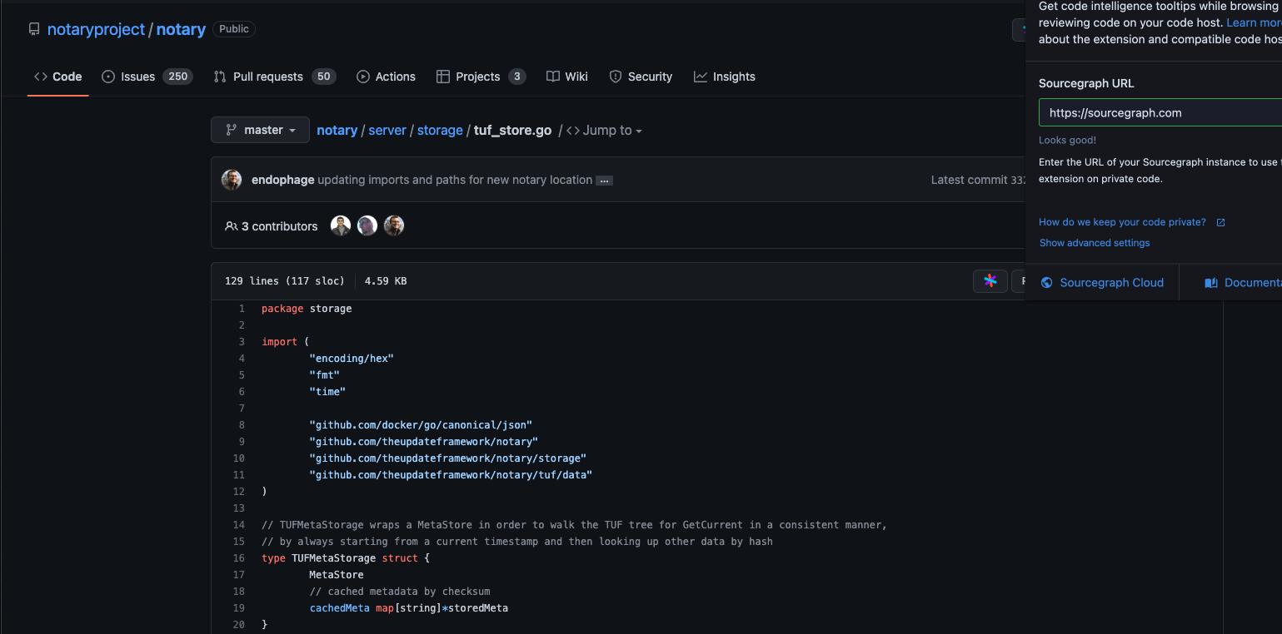Click the tuf_store.go file name
Screen dimensions: 1282x634
point(512,131)
